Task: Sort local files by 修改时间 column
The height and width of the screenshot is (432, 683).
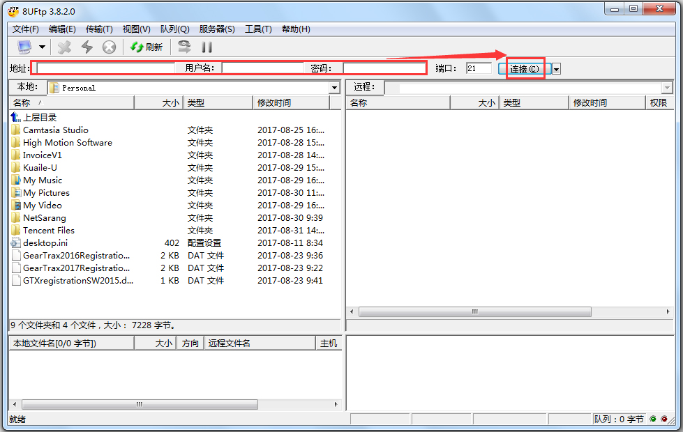Action: (x=290, y=102)
